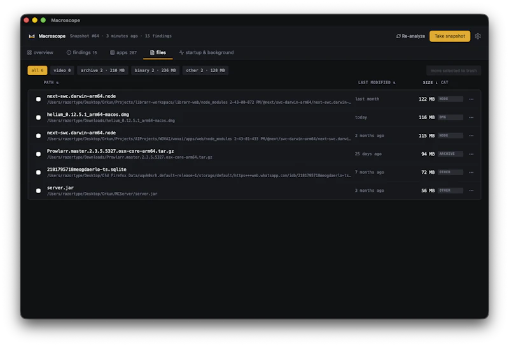Select checkbox for 122 MB next-swc.darwin-arm64.node
This screenshot has height=346, width=509.
coord(38,99)
